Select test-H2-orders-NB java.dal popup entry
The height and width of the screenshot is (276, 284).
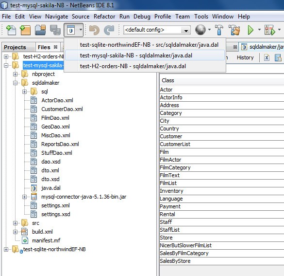(x=145, y=66)
